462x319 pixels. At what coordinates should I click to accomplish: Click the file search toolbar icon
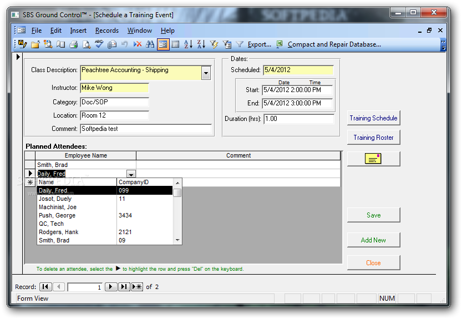tap(48, 44)
